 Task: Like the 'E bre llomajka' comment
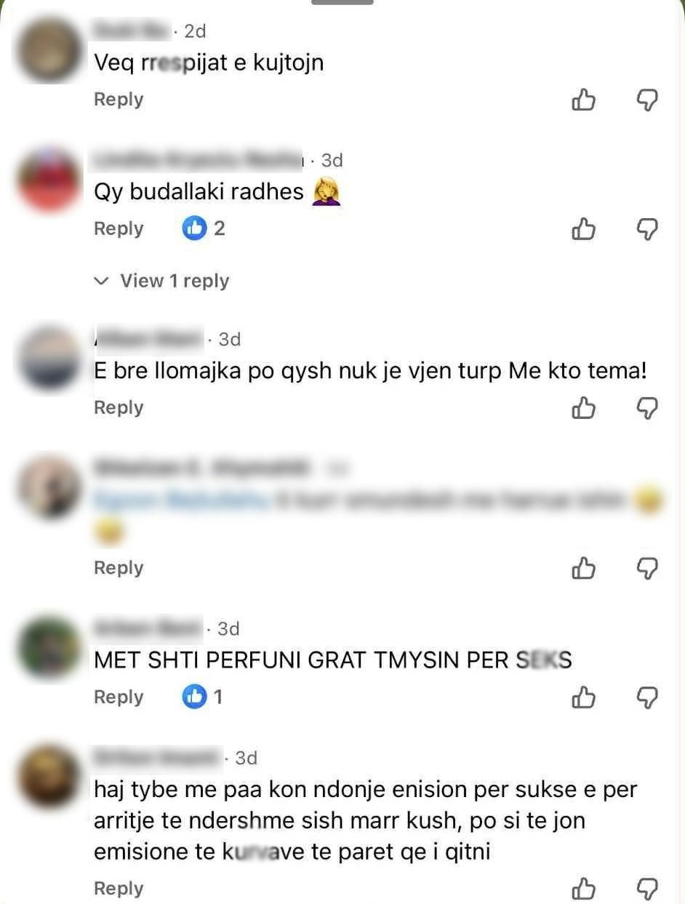point(583,408)
